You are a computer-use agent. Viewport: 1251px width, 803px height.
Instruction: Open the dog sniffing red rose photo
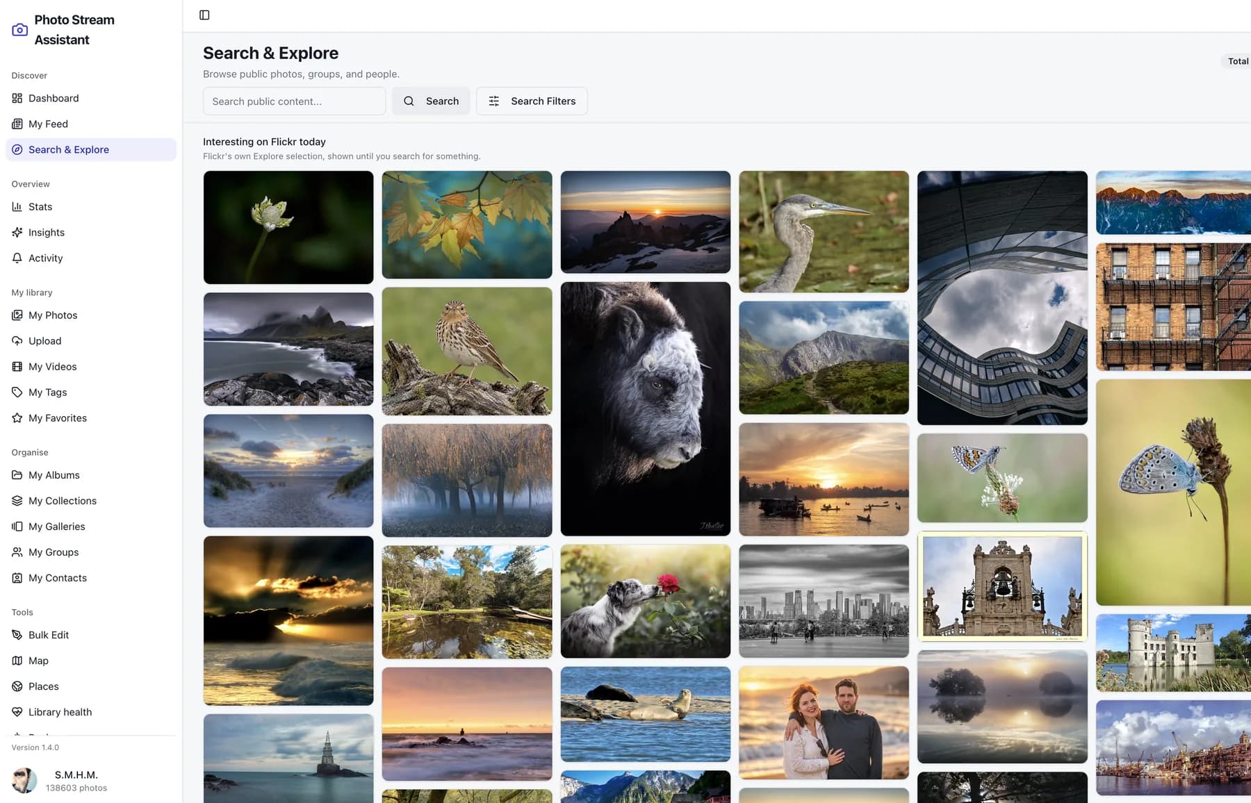tap(646, 602)
